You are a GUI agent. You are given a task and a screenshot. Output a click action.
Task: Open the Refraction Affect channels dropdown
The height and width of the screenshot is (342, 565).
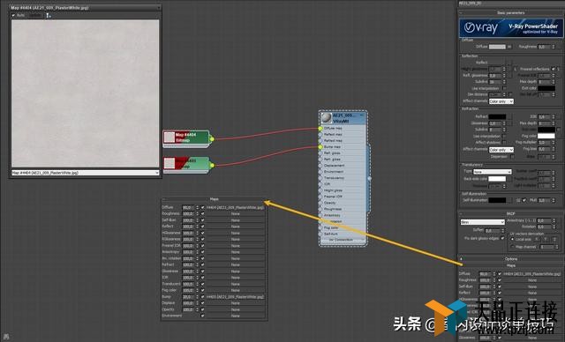pyautogui.click(x=501, y=150)
